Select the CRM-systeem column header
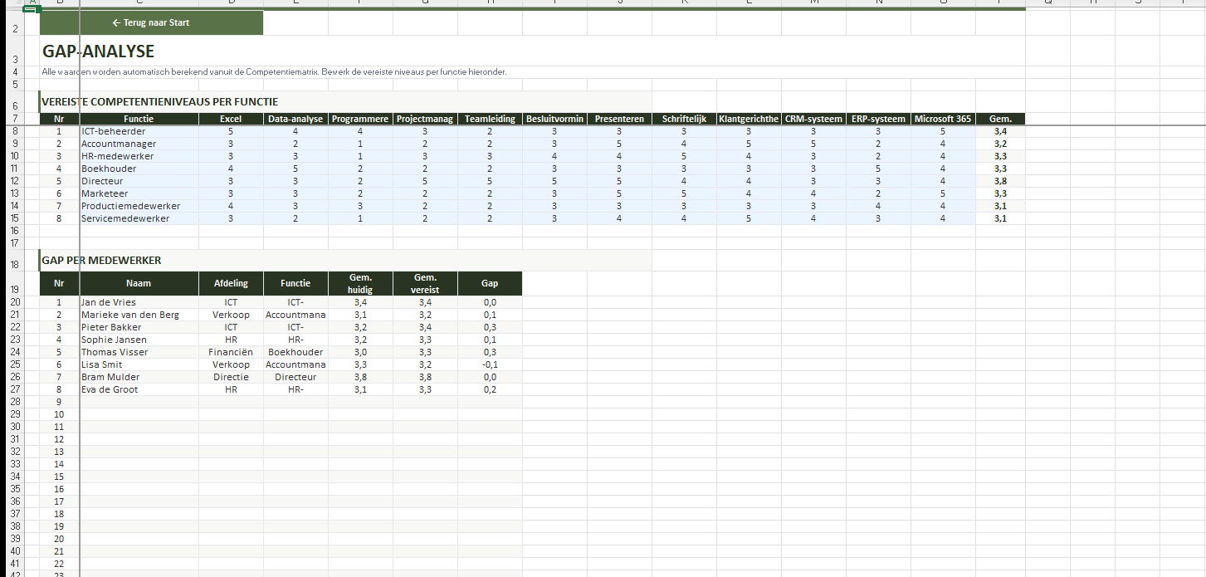 813,119
